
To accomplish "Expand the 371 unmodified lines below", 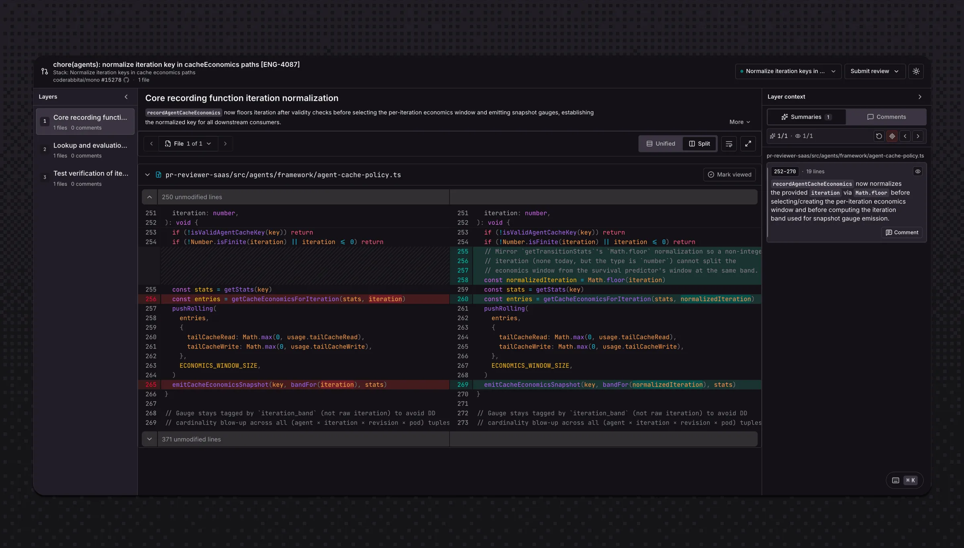I will click(x=149, y=439).
